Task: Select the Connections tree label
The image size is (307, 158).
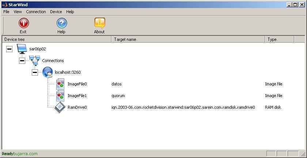Action: (x=53, y=61)
